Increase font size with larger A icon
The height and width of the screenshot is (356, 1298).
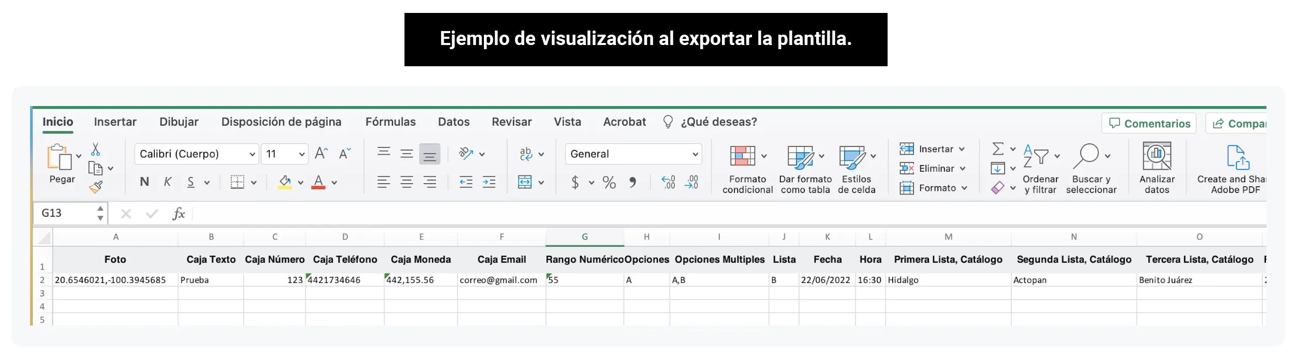[x=321, y=154]
